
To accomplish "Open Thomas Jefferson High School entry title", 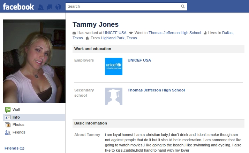I will pyautogui.click(x=156, y=90).
